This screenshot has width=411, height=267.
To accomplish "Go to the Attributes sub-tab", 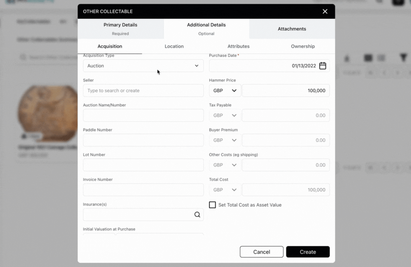I will [x=238, y=46].
